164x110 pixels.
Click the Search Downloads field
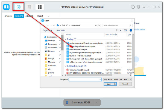click(x=116, y=25)
